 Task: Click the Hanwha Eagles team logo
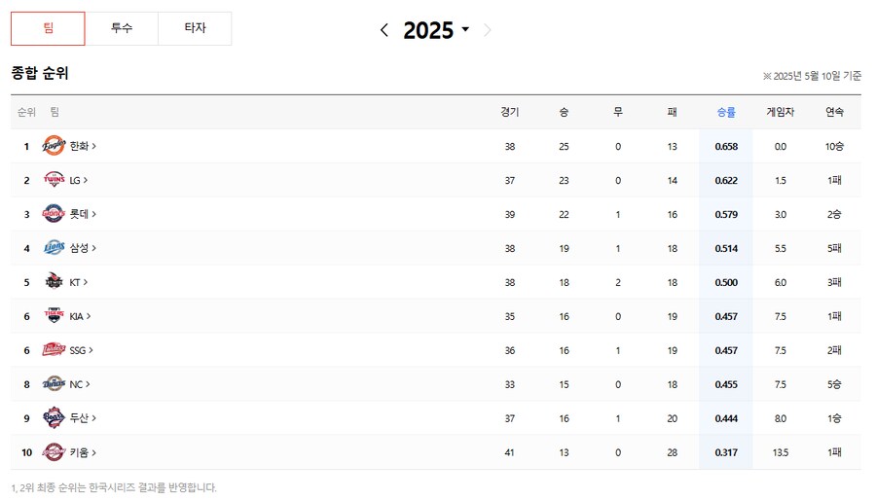point(54,146)
